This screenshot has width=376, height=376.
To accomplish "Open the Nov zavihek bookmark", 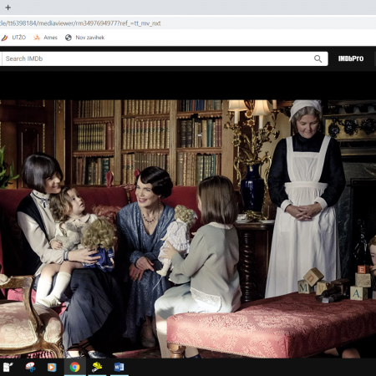I will 84,38.
